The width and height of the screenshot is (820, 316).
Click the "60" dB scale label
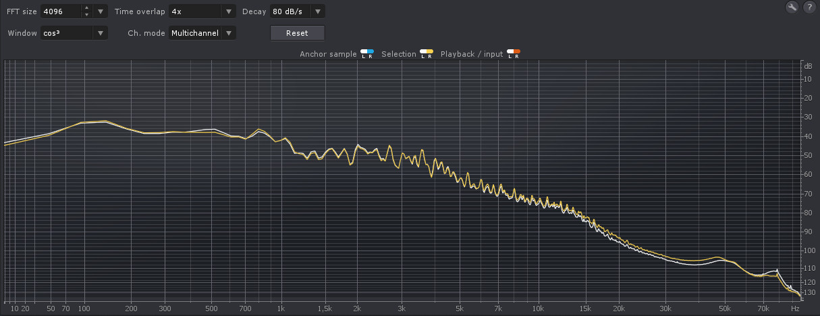click(808, 174)
